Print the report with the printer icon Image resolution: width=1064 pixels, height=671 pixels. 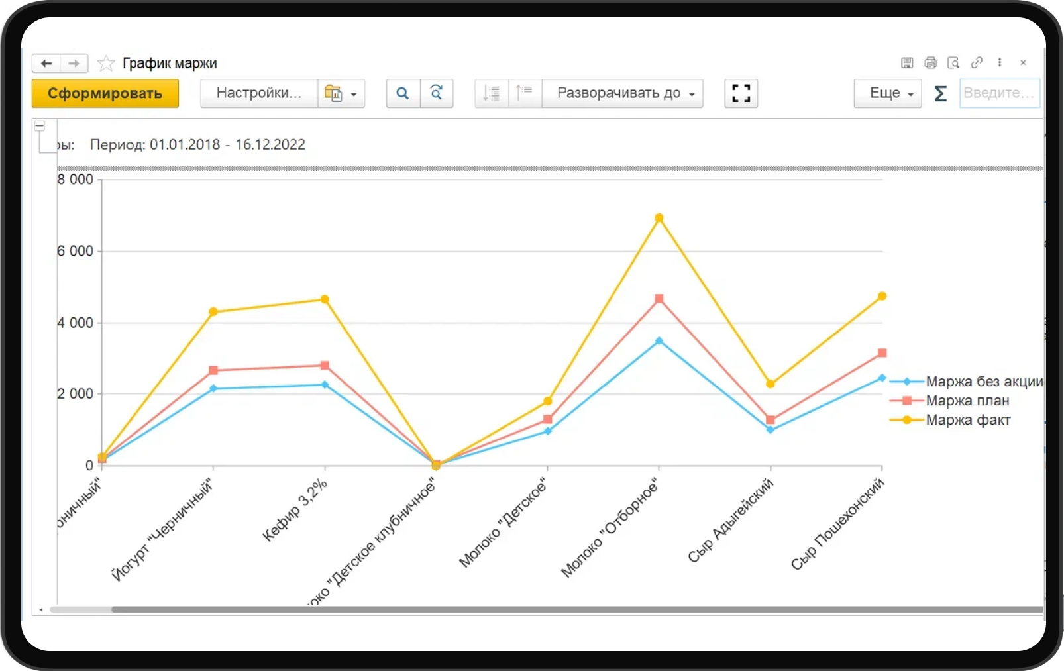tap(930, 62)
